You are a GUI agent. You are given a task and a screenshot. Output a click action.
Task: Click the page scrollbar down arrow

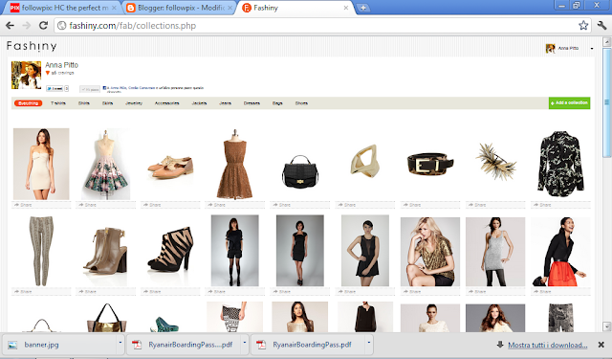606,326
